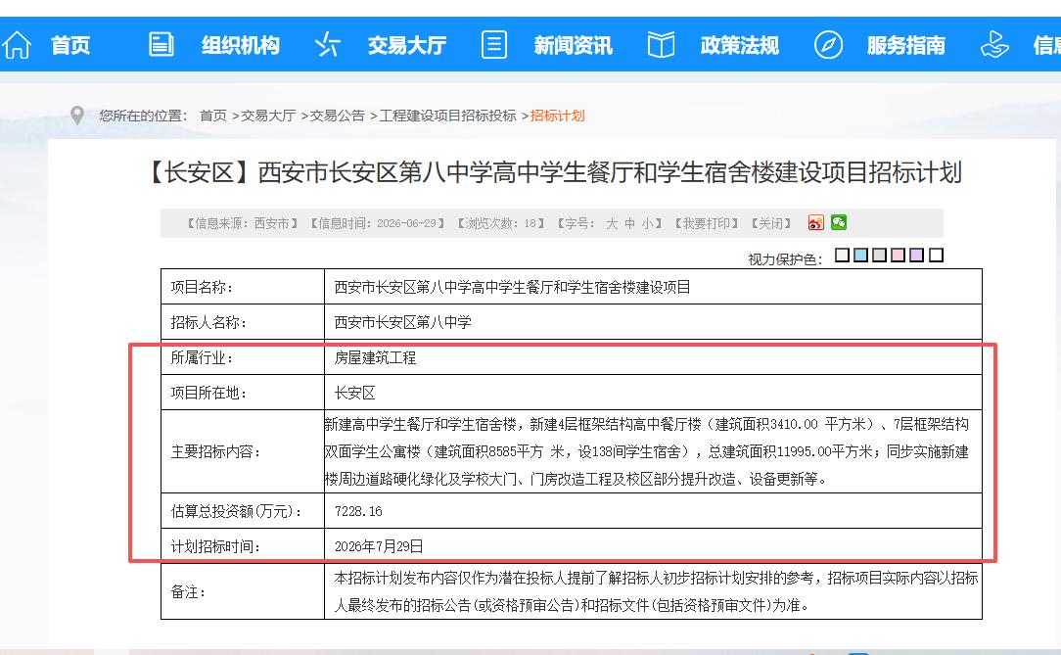Viewport: 1061px width, 655px height.
Task: Click the 所属行业 label cell
Action: pos(243,357)
